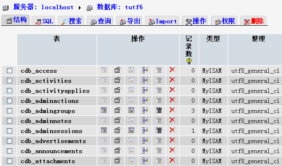The height and width of the screenshot is (166, 282).
Task: Select the cdb_activityapplies row checkbox
Action: [10, 90]
